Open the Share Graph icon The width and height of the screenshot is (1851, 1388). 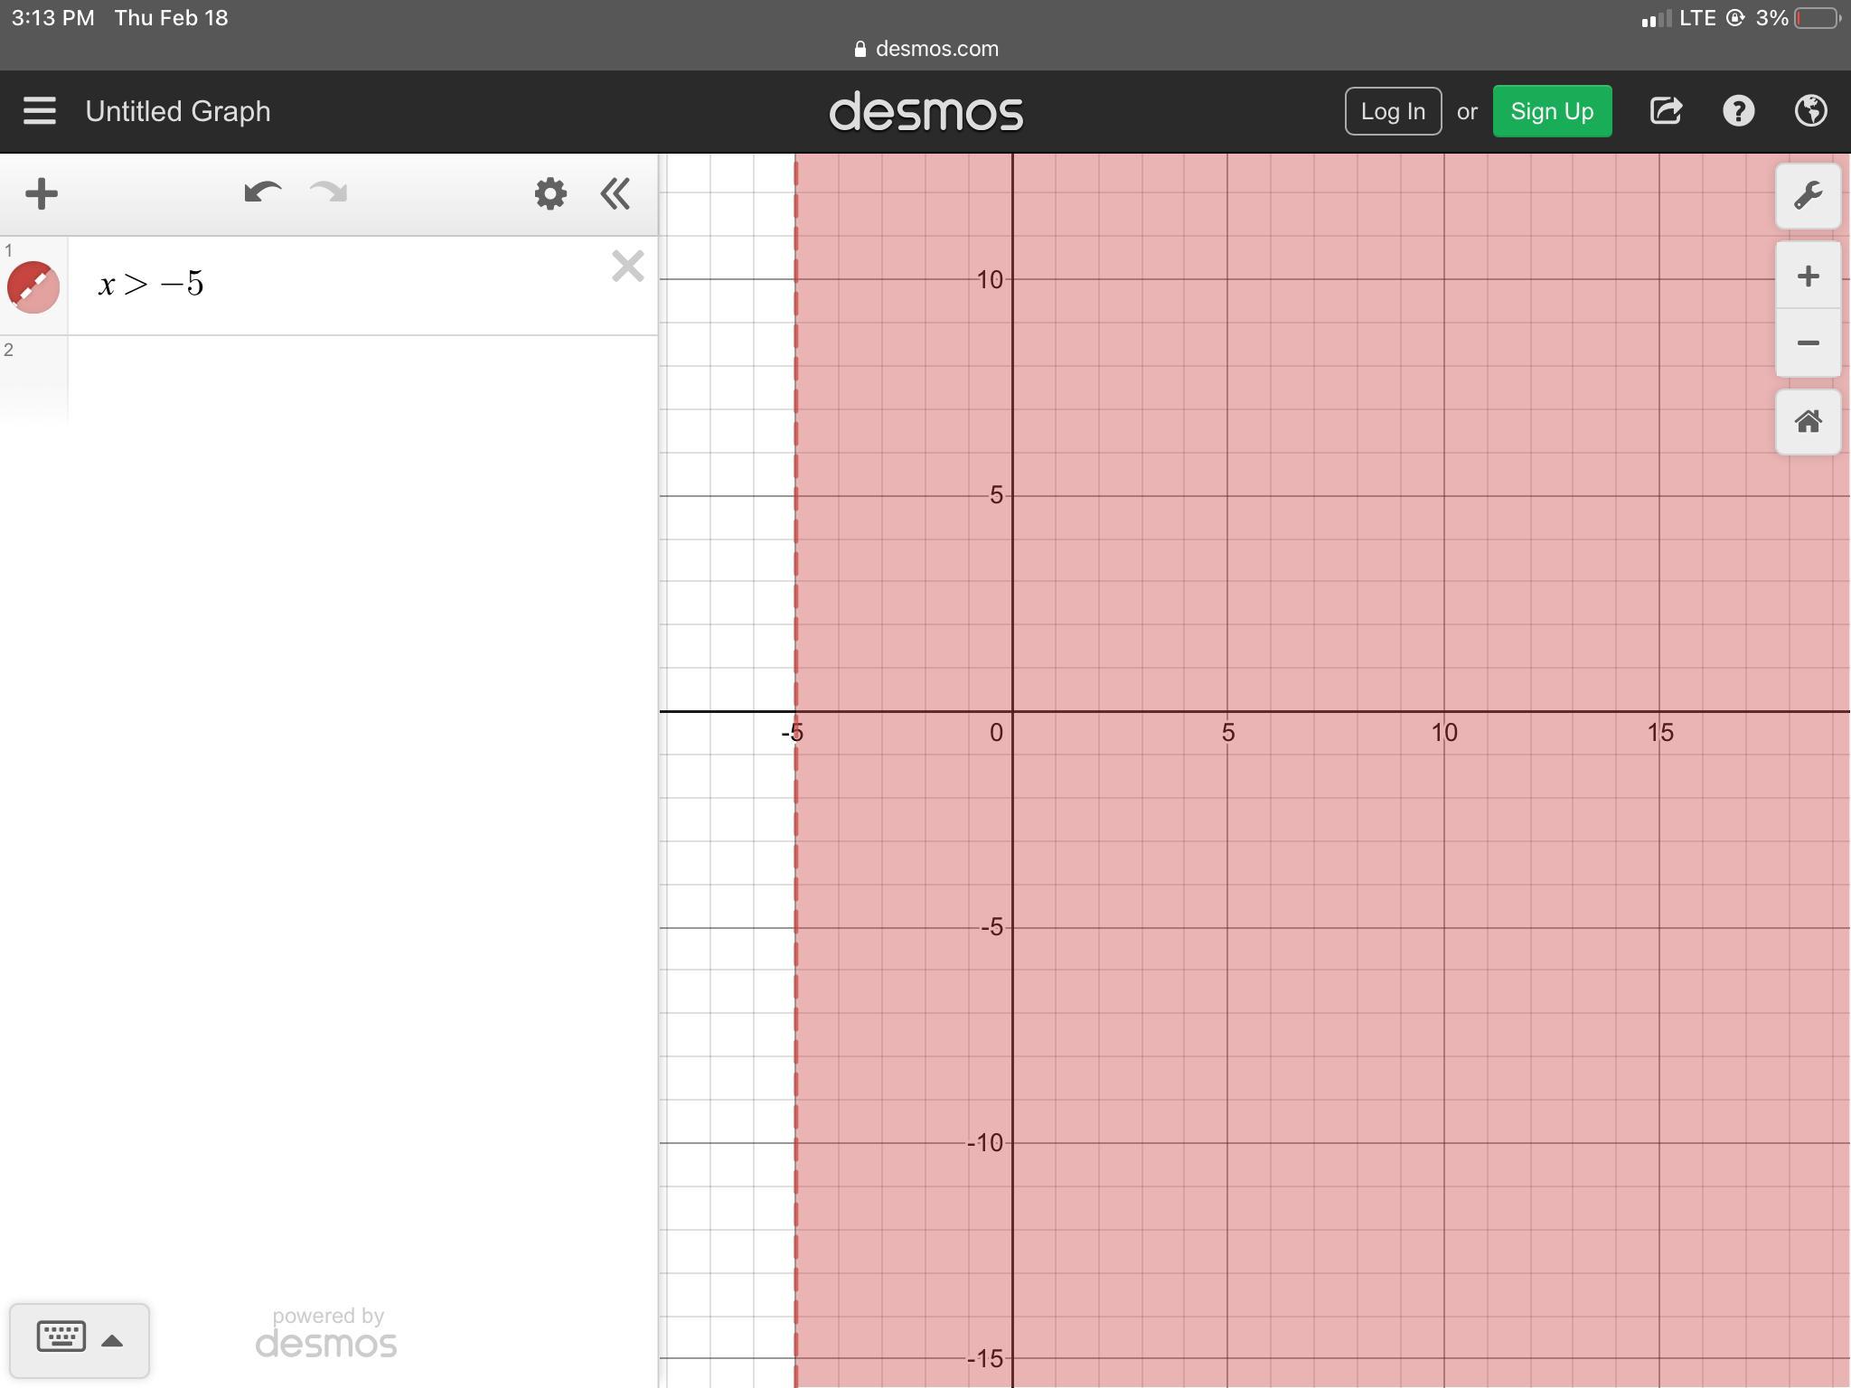pyautogui.click(x=1665, y=111)
